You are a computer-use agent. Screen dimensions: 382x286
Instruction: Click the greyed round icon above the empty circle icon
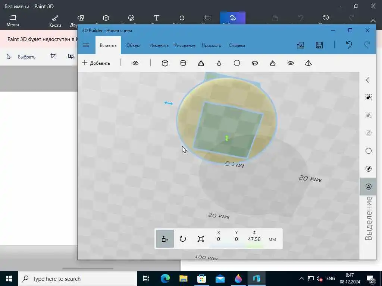pyautogui.click(x=368, y=133)
